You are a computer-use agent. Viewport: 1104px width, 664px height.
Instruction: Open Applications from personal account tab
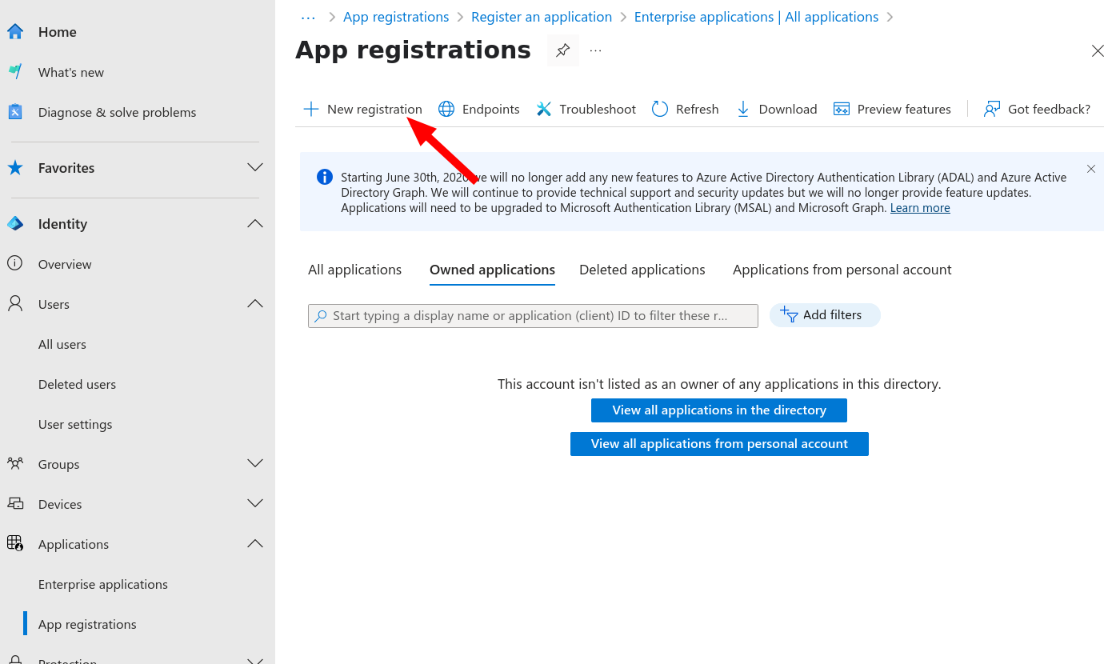click(842, 270)
